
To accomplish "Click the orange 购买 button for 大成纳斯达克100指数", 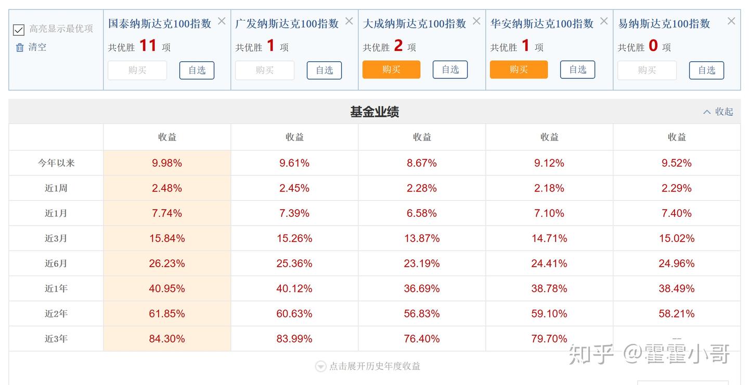I will click(x=391, y=69).
